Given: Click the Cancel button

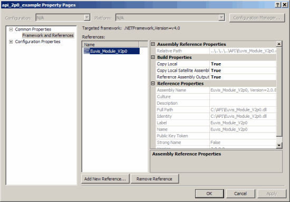Looking at the screenshot, I should [240, 194].
